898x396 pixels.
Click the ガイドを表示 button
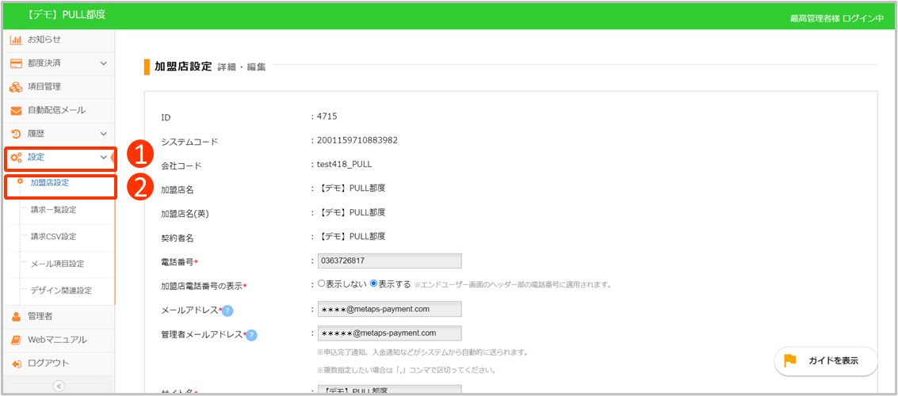825,360
